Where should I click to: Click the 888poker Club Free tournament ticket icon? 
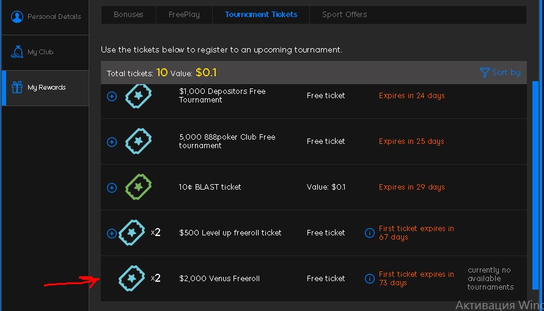click(138, 141)
